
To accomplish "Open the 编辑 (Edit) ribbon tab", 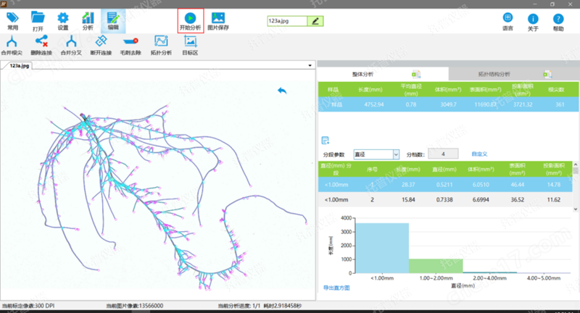I will (x=112, y=20).
